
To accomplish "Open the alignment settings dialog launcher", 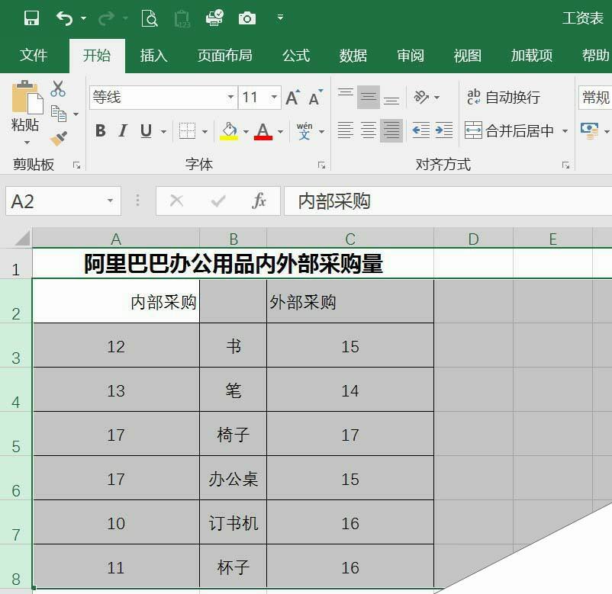I will 565,165.
